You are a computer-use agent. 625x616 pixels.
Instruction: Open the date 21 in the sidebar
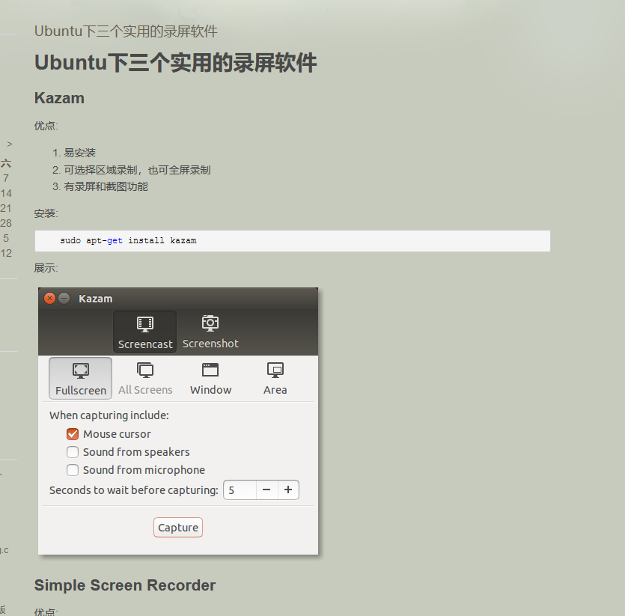pyautogui.click(x=7, y=208)
